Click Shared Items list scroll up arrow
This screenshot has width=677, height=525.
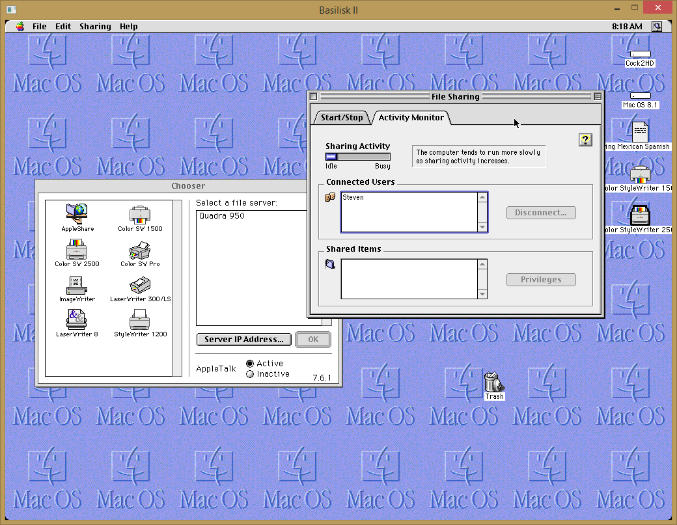482,264
